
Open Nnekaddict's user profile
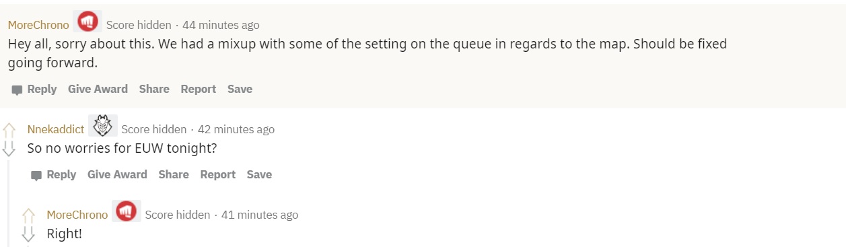56,129
